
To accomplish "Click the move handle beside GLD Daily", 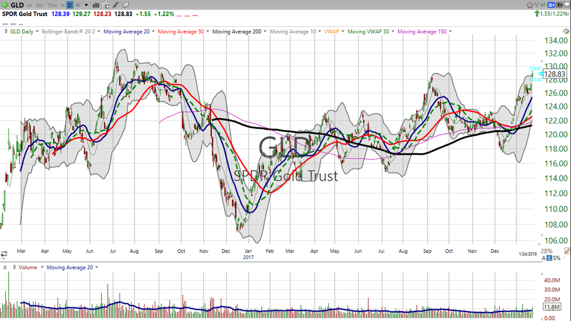I will [6, 32].
